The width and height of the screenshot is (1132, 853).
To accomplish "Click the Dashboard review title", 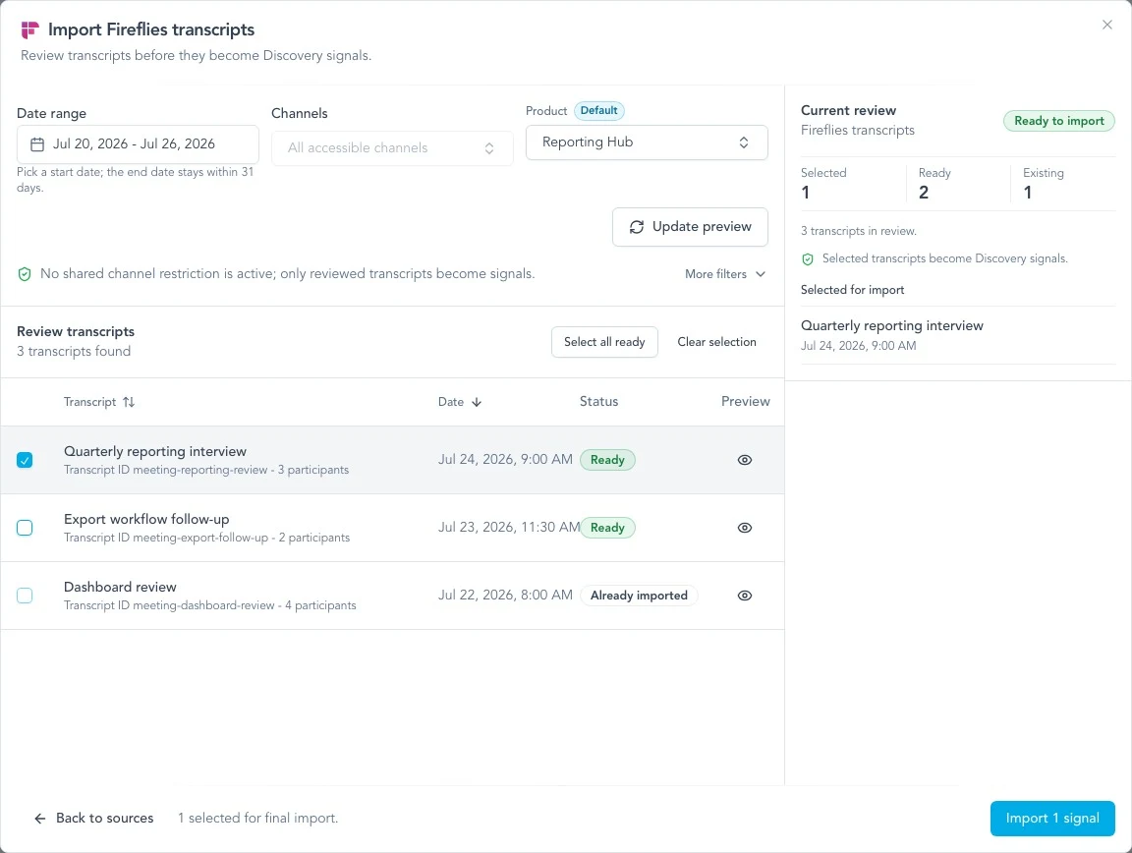I will (120, 588).
